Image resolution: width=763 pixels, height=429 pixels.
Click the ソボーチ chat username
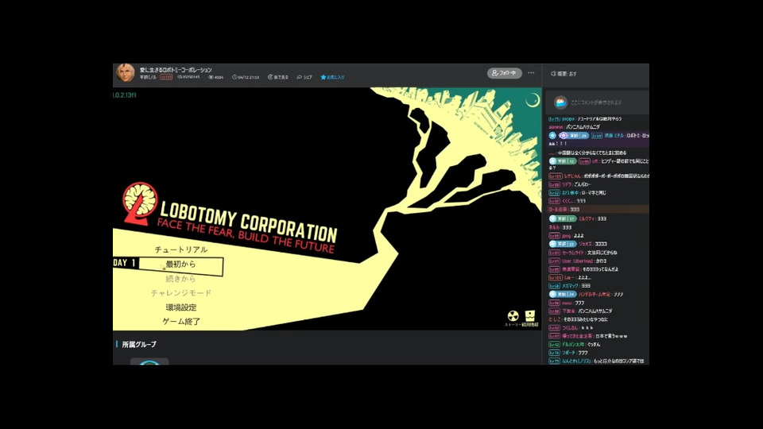[569, 353]
